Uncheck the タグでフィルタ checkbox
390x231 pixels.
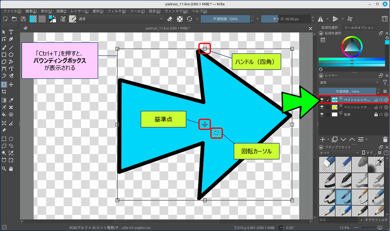tap(362, 220)
